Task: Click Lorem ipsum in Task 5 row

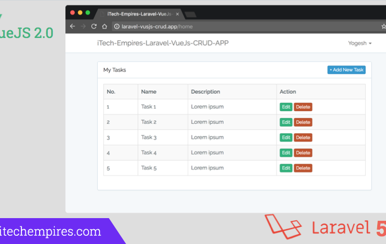Action: pyautogui.click(x=207, y=168)
